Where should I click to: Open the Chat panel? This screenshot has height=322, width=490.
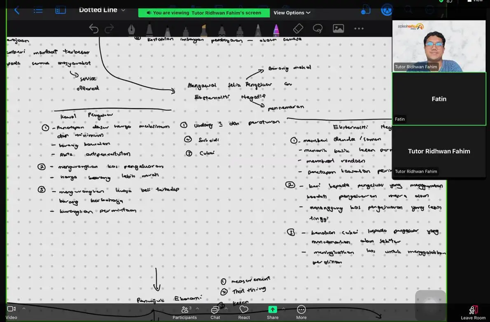pyautogui.click(x=215, y=313)
